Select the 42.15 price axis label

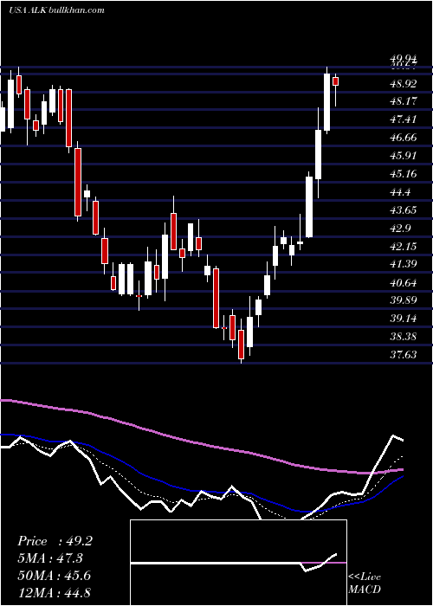pos(404,246)
